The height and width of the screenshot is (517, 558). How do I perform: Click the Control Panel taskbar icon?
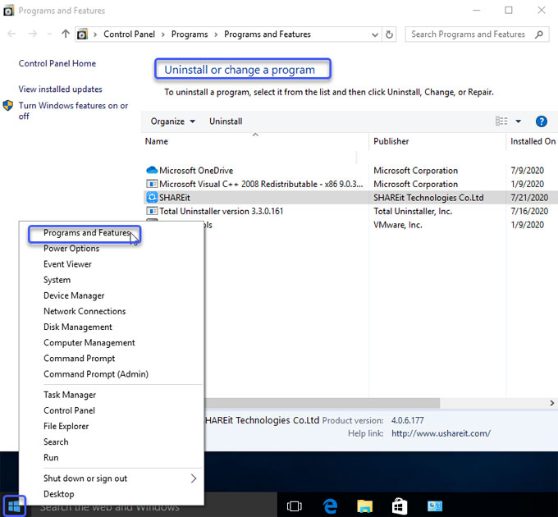click(x=435, y=506)
